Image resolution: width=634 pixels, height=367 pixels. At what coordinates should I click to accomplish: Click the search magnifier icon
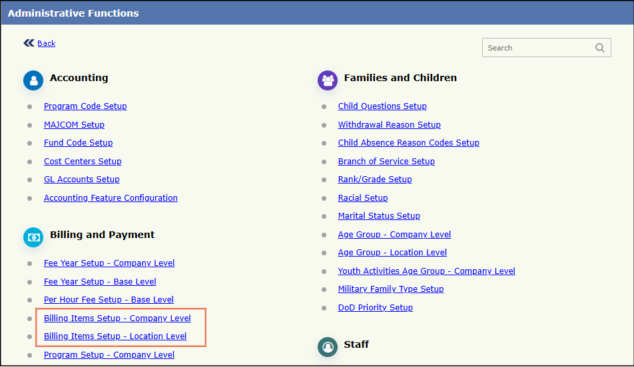599,48
